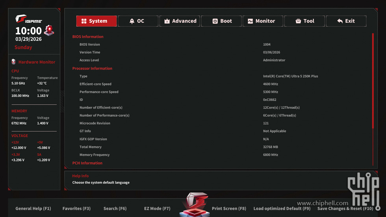Click Print Screen (F8)
Image resolution: width=386 pixels, height=217 pixels.
coord(229,208)
